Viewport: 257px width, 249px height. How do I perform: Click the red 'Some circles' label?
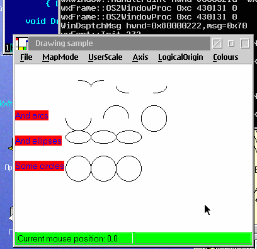(x=40, y=166)
